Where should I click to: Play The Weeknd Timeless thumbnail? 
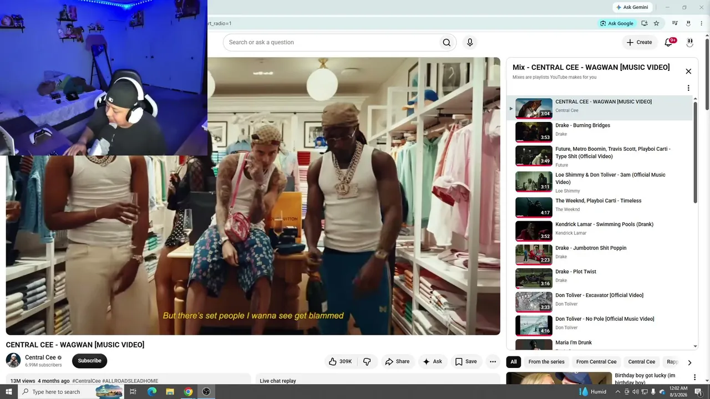coord(534,207)
